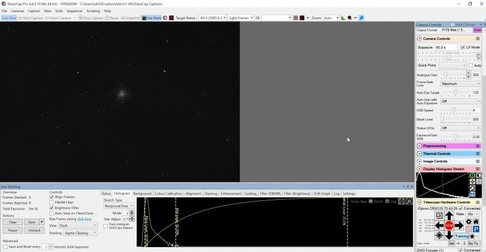Screen dimensions: 486x252
Task: Click the Pause button in Live Stacking Actions
Action: click(x=13, y=230)
